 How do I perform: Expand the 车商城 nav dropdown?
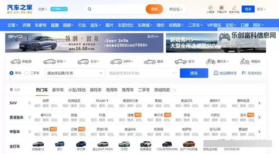coord(145,25)
